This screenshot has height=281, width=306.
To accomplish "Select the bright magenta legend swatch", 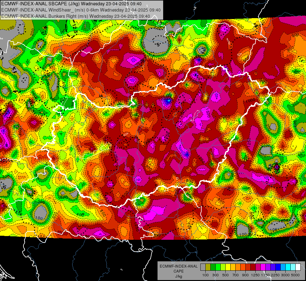I will [x=263, y=267].
